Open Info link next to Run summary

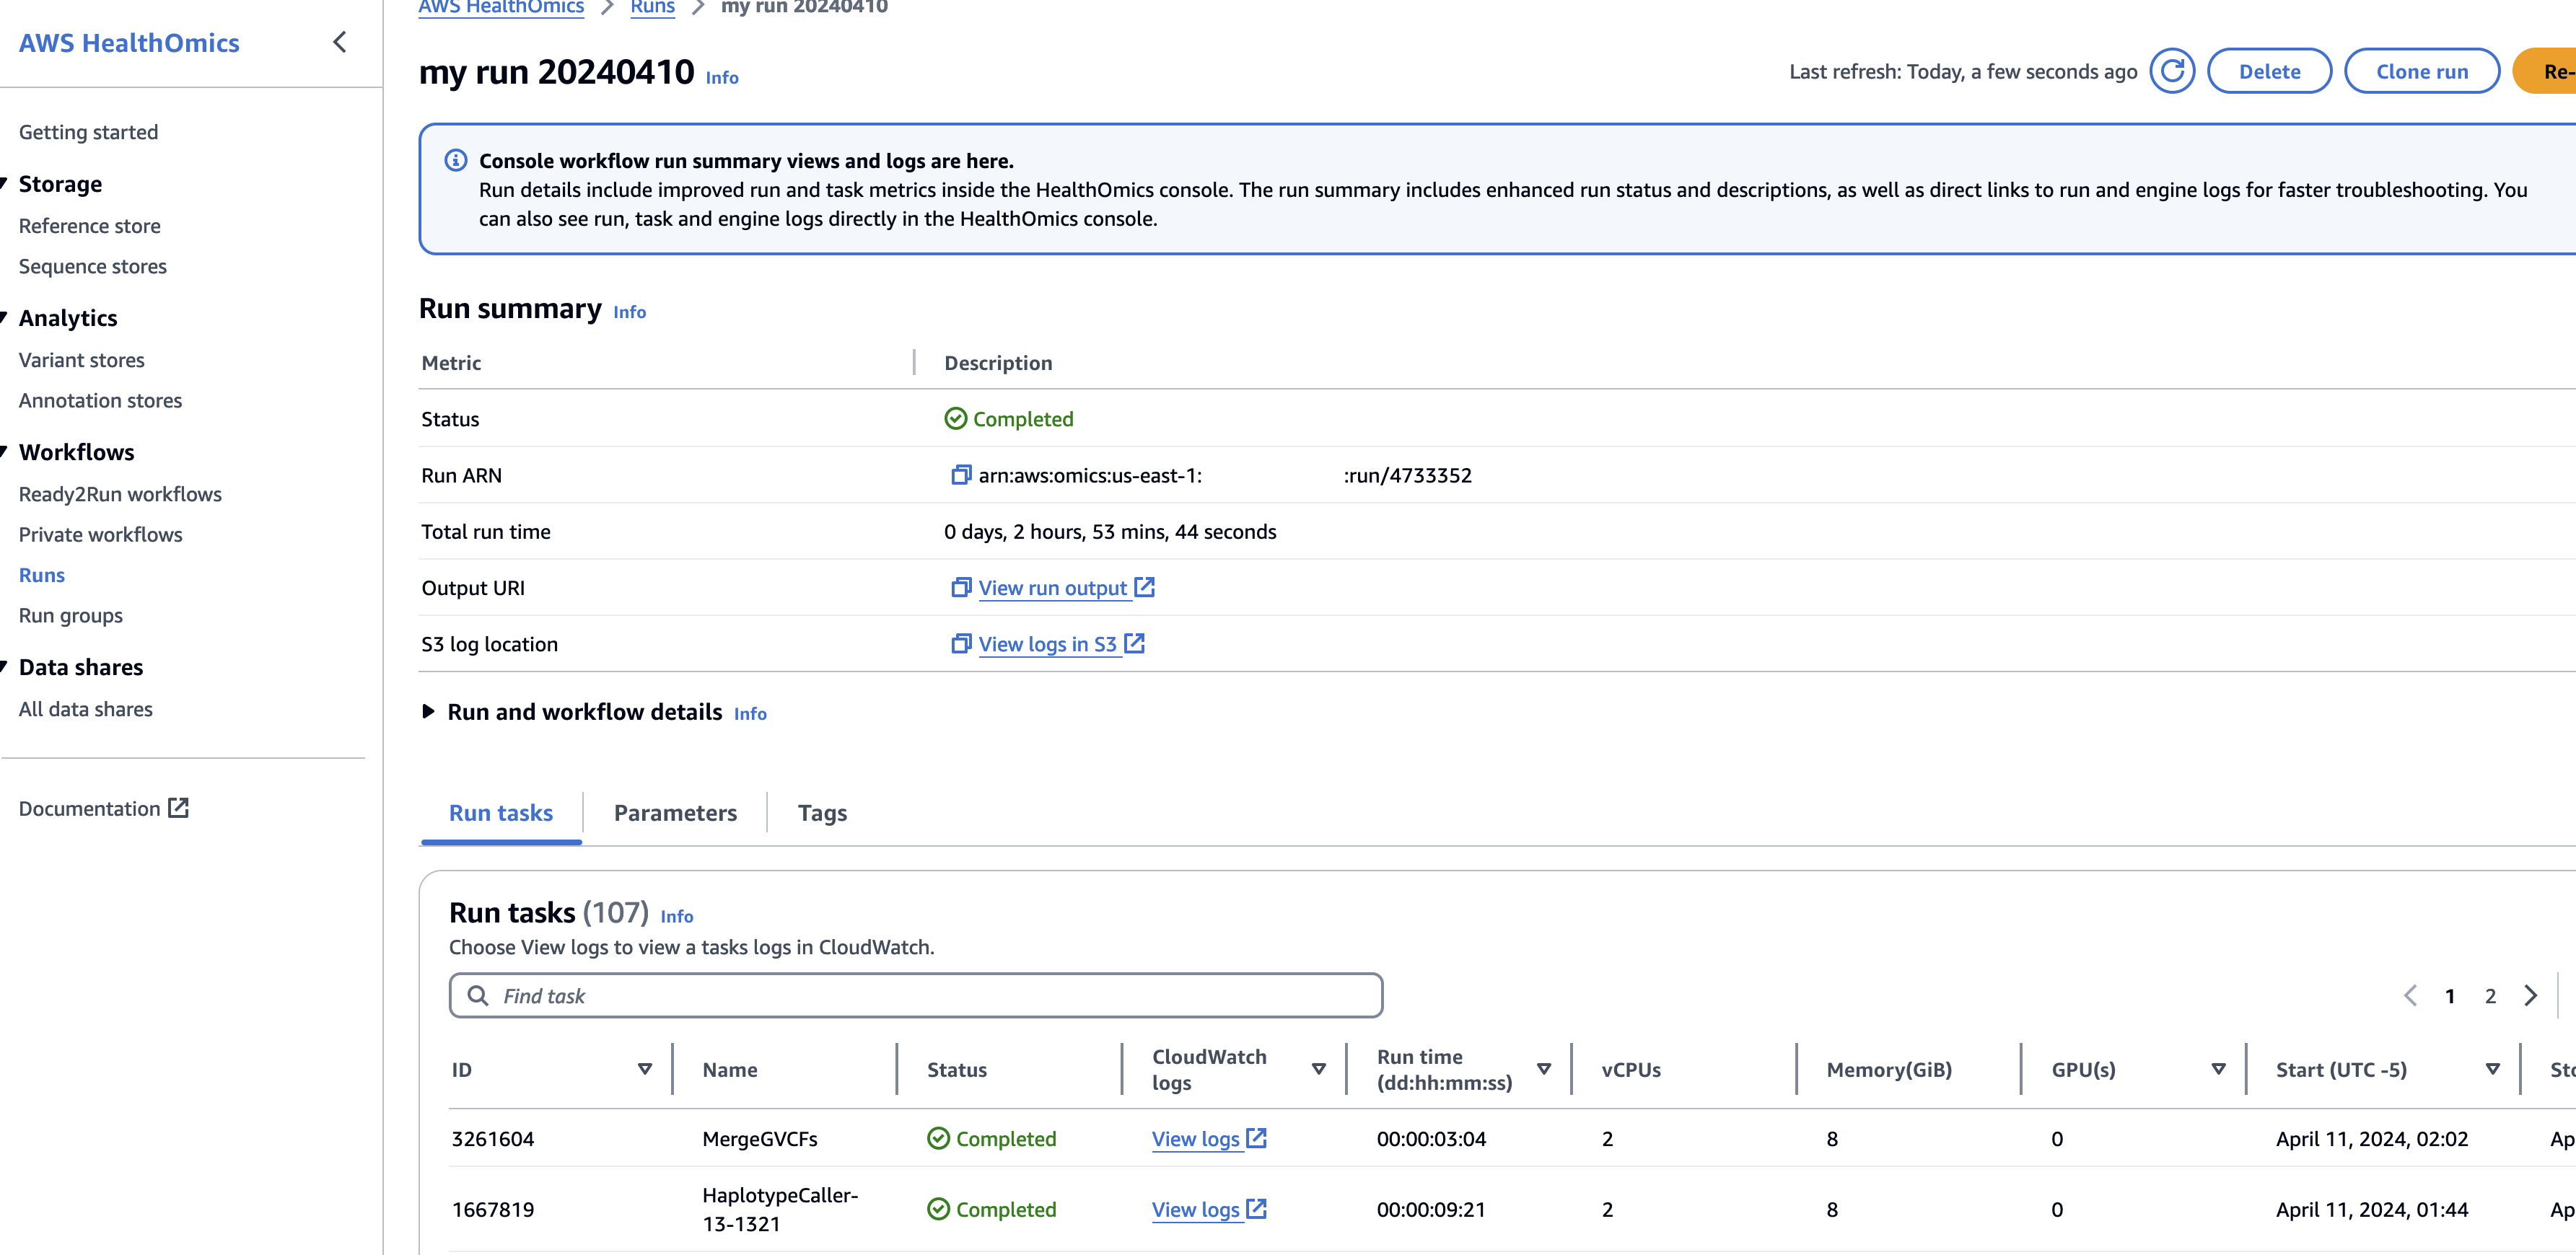tap(629, 312)
